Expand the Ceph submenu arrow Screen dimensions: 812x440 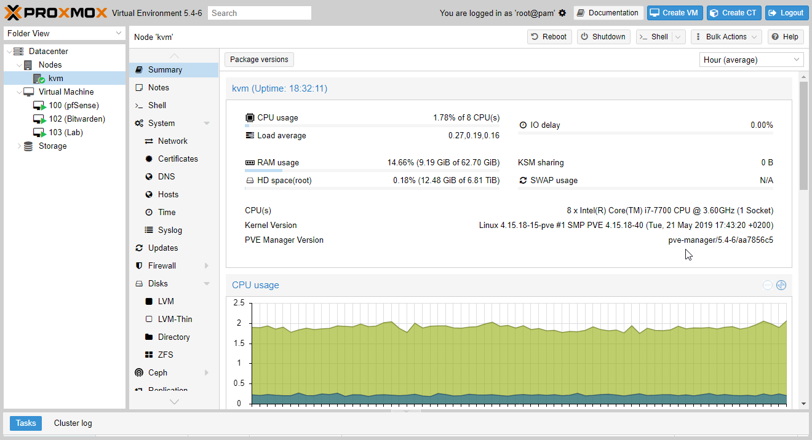point(207,373)
